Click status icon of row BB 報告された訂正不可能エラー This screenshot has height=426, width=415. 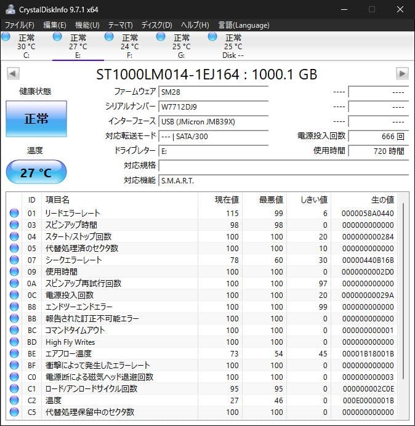[x=14, y=318]
